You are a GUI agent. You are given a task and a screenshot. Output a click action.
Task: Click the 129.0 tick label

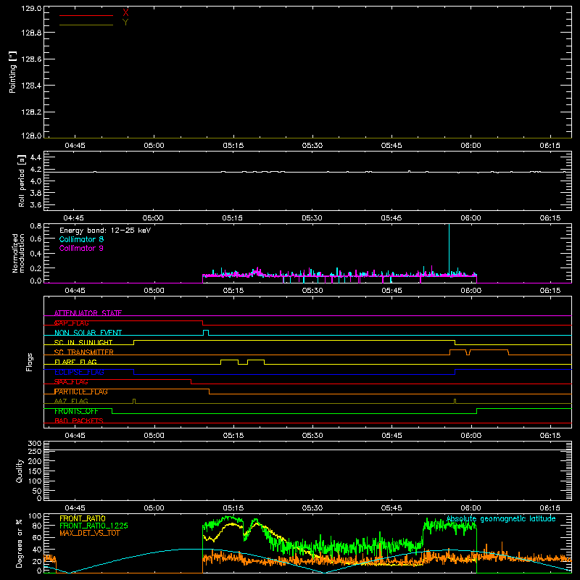(31, 9)
